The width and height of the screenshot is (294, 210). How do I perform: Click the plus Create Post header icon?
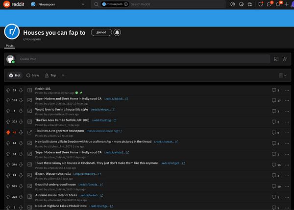pyautogui.click(x=286, y=4)
